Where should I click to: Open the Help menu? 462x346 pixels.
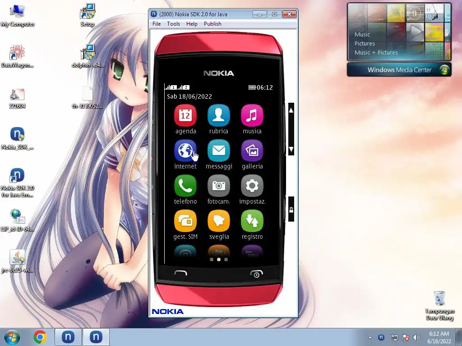[x=192, y=24]
